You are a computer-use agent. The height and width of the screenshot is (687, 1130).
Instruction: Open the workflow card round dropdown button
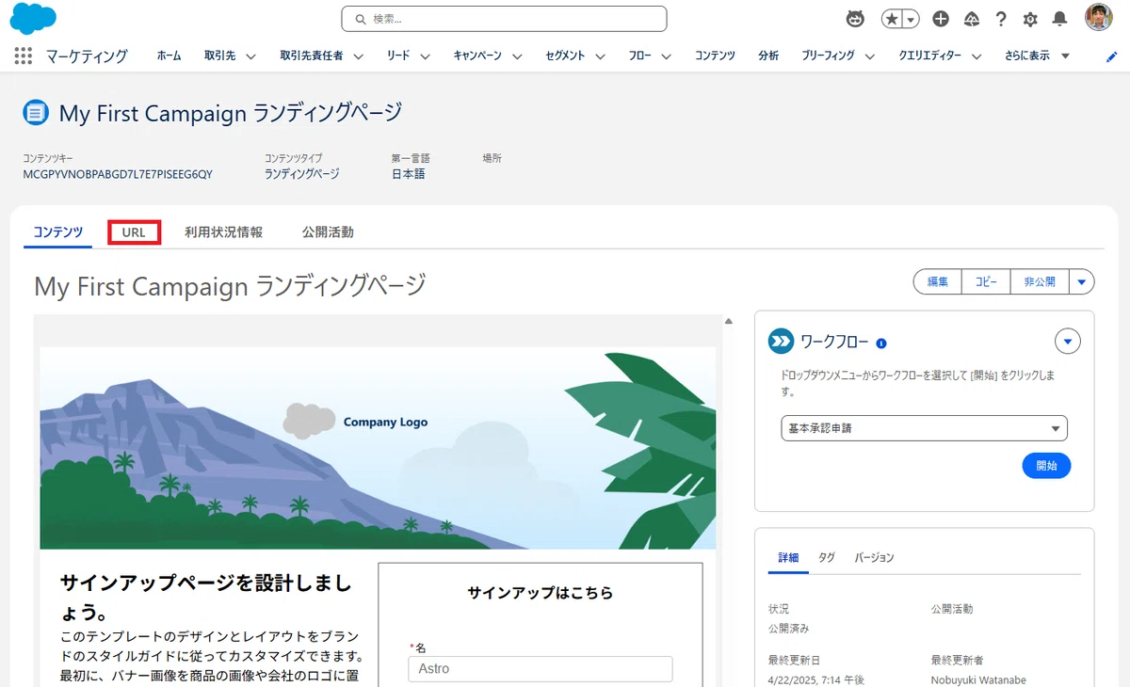pyautogui.click(x=1068, y=341)
